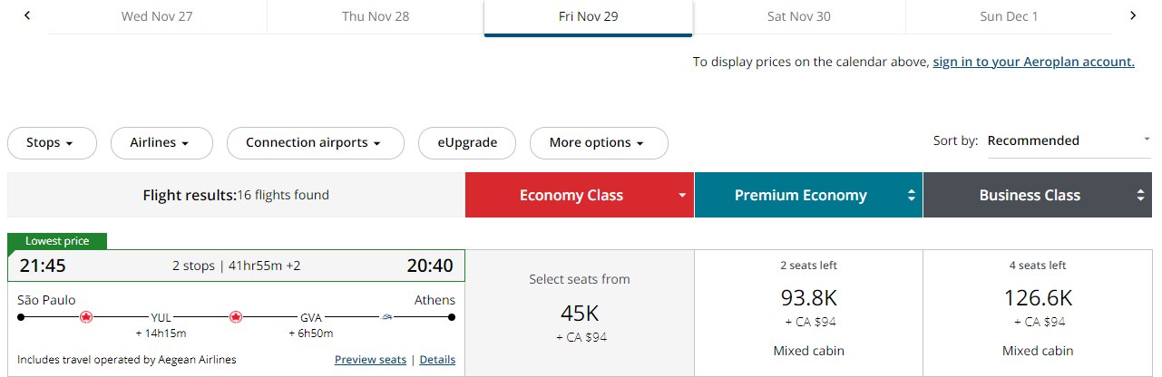
Task: Expand the Airlines filter
Action: tap(161, 142)
